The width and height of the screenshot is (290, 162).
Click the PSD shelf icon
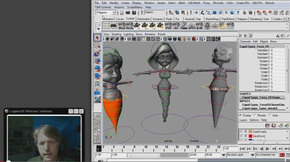tap(168, 26)
